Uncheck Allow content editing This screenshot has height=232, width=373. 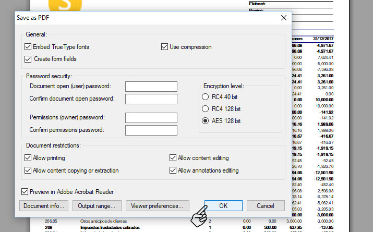173,158
